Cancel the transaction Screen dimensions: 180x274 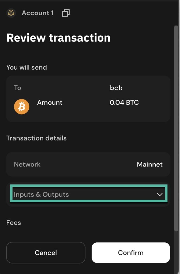(46, 253)
